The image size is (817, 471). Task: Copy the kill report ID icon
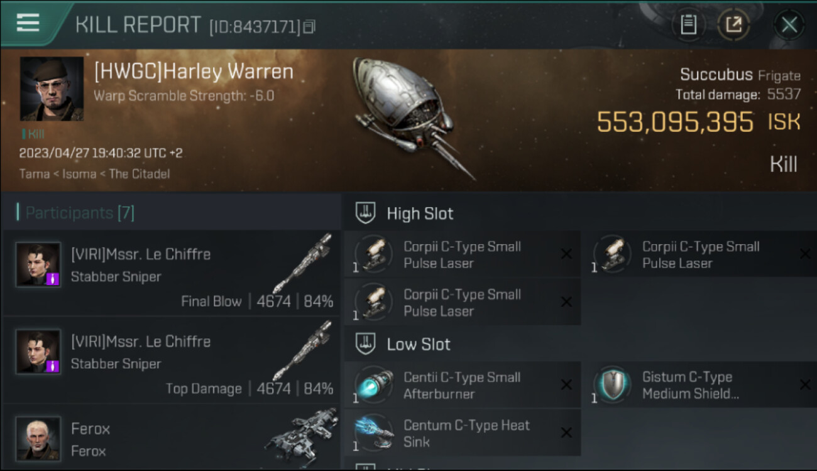point(309,26)
